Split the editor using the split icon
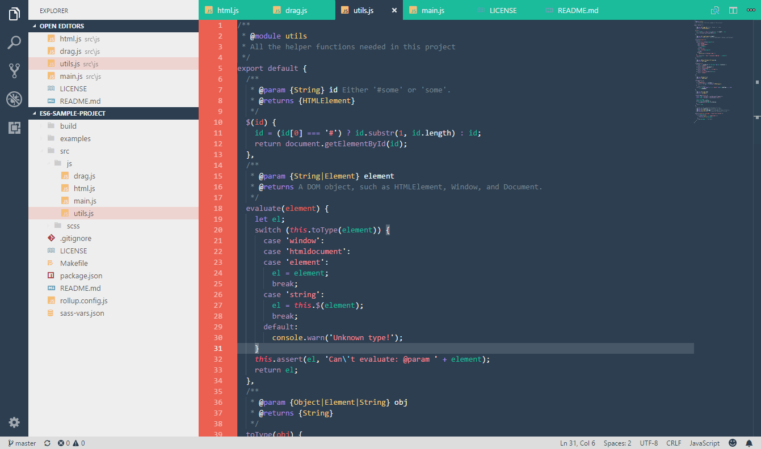 (x=733, y=10)
